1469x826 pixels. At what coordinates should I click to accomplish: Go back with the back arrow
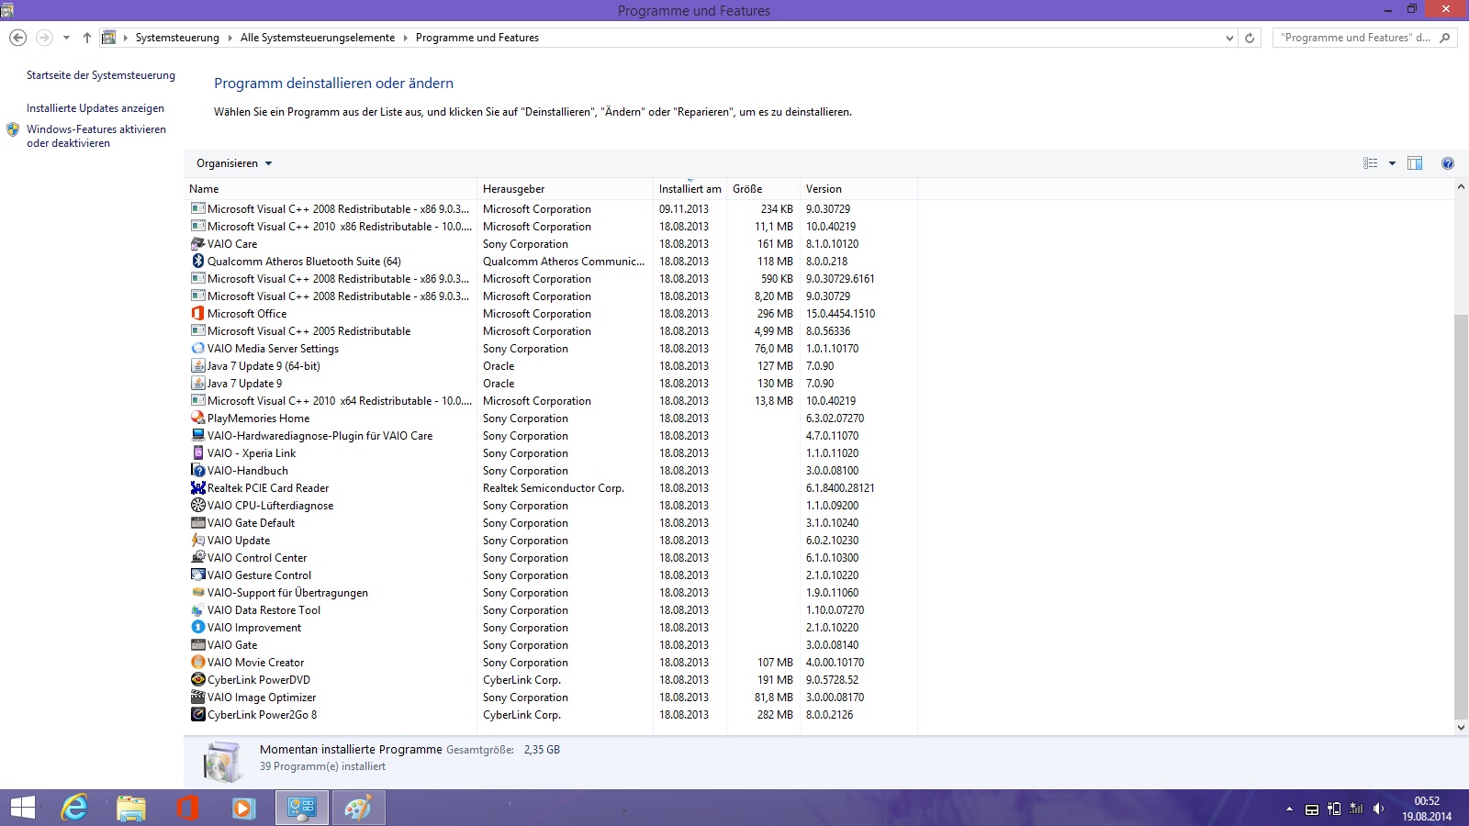click(x=17, y=38)
